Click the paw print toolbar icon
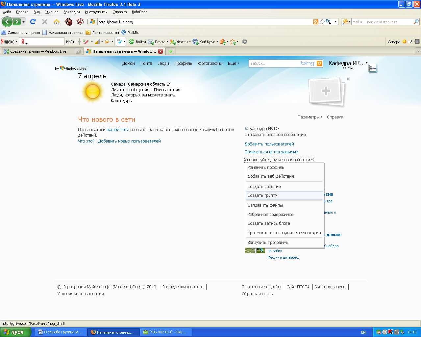This screenshot has height=337, width=421. click(80, 22)
